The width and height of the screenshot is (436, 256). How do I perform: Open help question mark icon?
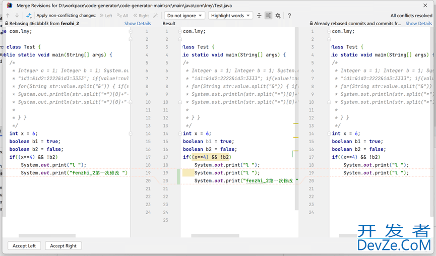(x=289, y=16)
